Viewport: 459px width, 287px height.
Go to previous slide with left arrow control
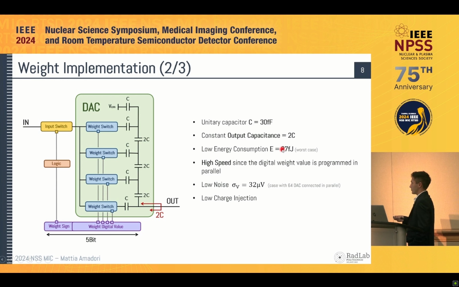pyautogui.click(x=3, y=259)
